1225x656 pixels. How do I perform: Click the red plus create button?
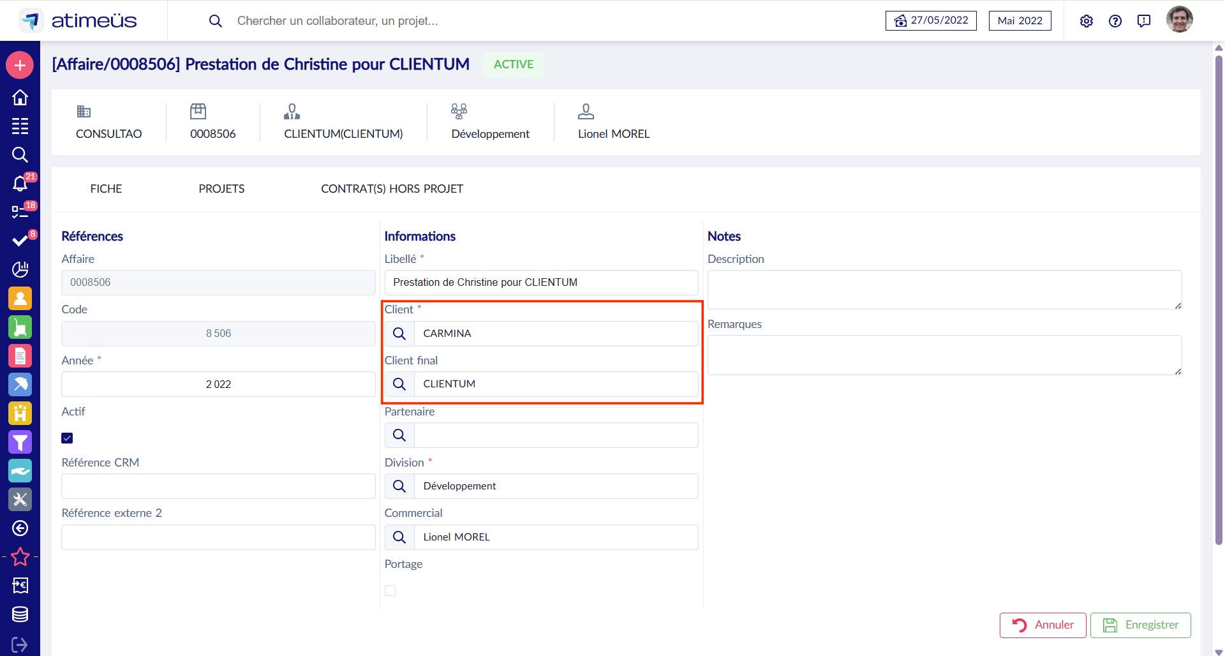20,65
